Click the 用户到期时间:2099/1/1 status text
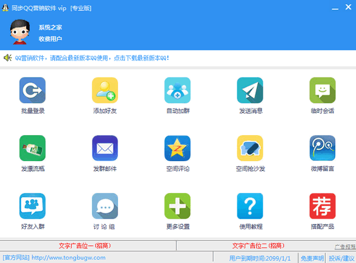Screen dimensions: 356x263 [x=260, y=258]
